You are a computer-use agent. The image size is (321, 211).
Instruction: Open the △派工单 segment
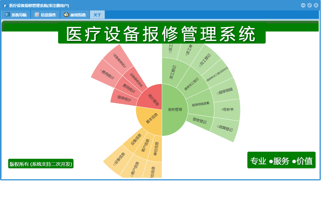click(189, 50)
